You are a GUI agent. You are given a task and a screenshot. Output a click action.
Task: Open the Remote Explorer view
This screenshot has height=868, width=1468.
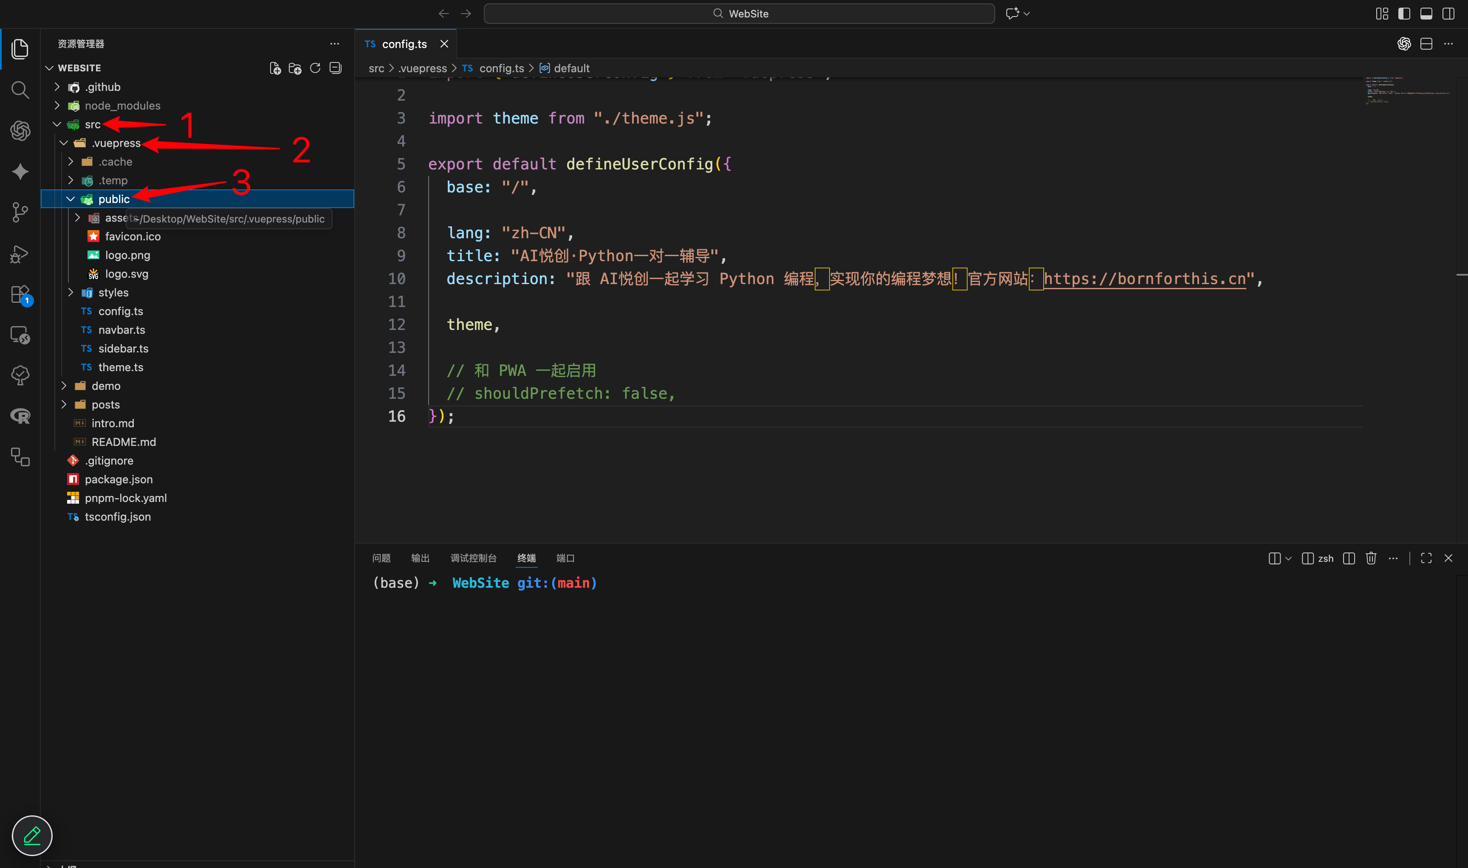pos(20,335)
